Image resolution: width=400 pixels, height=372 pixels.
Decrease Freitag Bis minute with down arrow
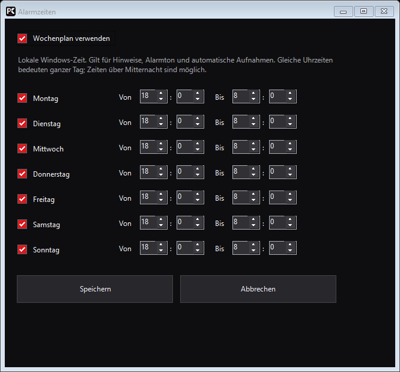pos(290,200)
